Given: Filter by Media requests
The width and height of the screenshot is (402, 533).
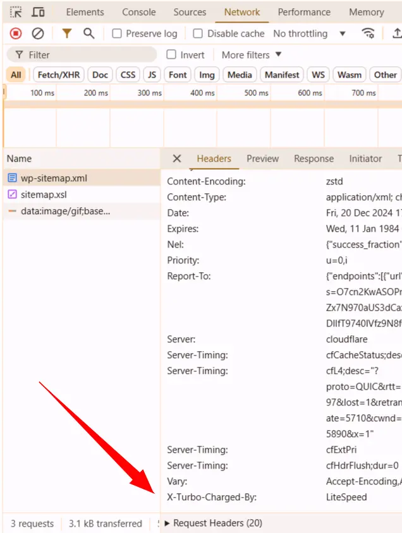Looking at the screenshot, I should (240, 75).
